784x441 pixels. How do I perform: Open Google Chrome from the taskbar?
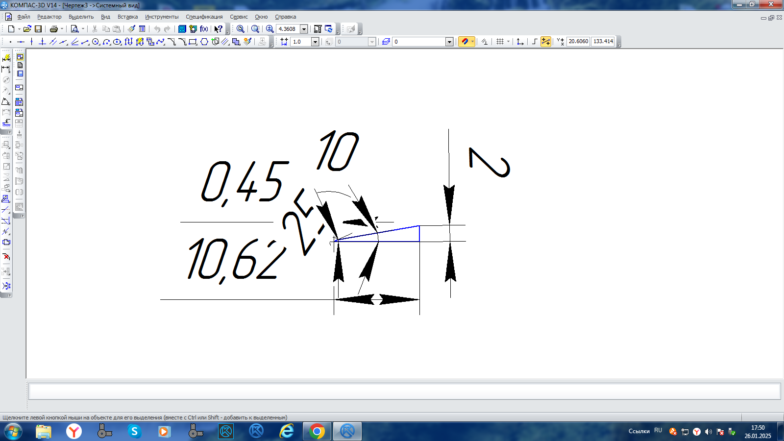[x=317, y=431]
